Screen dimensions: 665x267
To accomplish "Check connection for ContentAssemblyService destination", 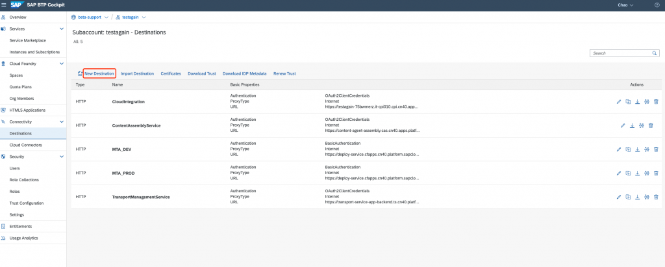I will 641,125.
